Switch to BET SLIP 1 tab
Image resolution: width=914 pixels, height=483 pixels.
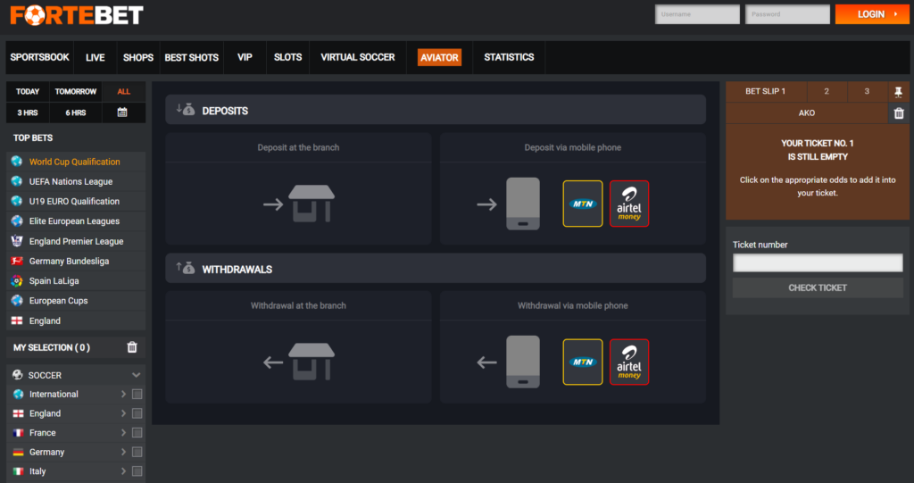(x=766, y=92)
